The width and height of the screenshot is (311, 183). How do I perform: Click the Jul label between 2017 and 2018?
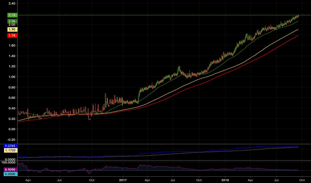[173, 180]
